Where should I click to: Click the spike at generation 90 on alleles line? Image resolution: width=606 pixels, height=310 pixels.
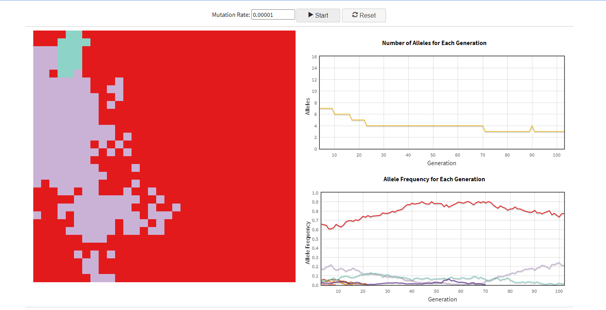[532, 126]
